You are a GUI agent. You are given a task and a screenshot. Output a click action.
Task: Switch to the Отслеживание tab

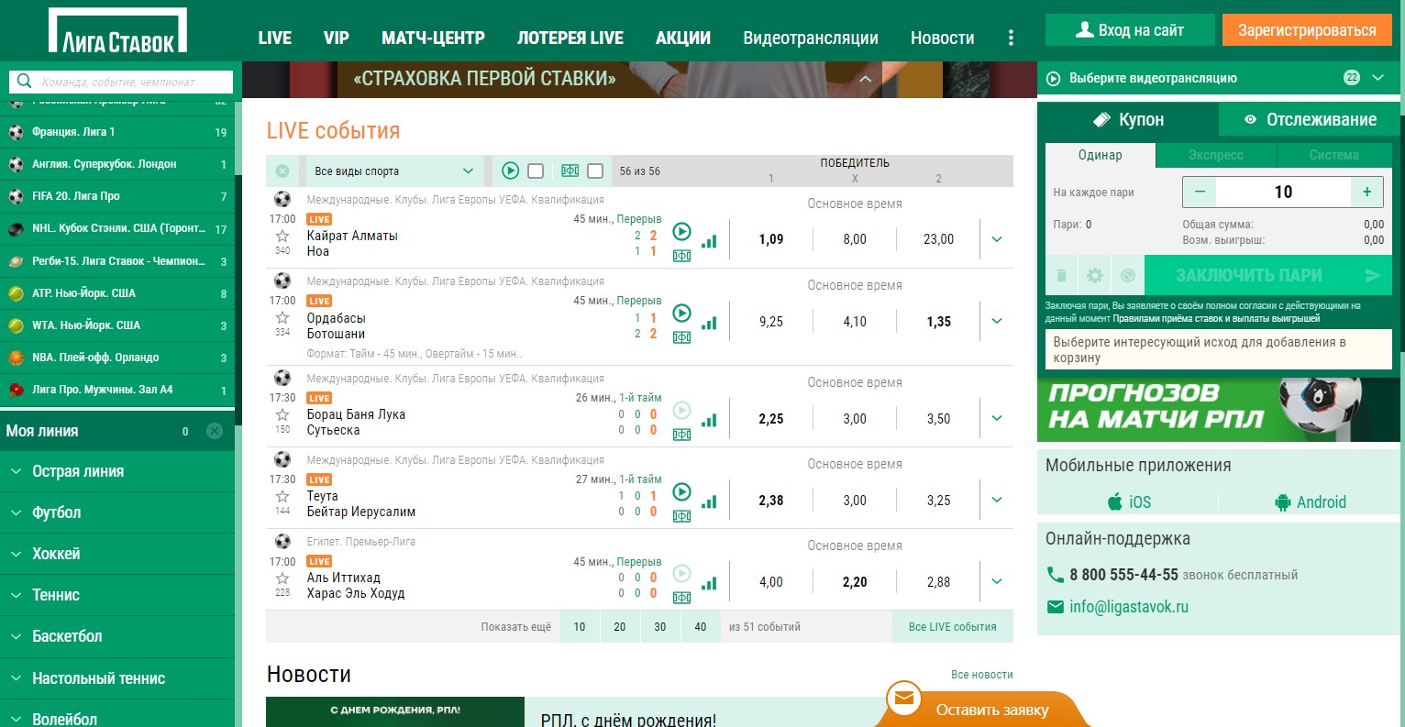[x=1310, y=119]
